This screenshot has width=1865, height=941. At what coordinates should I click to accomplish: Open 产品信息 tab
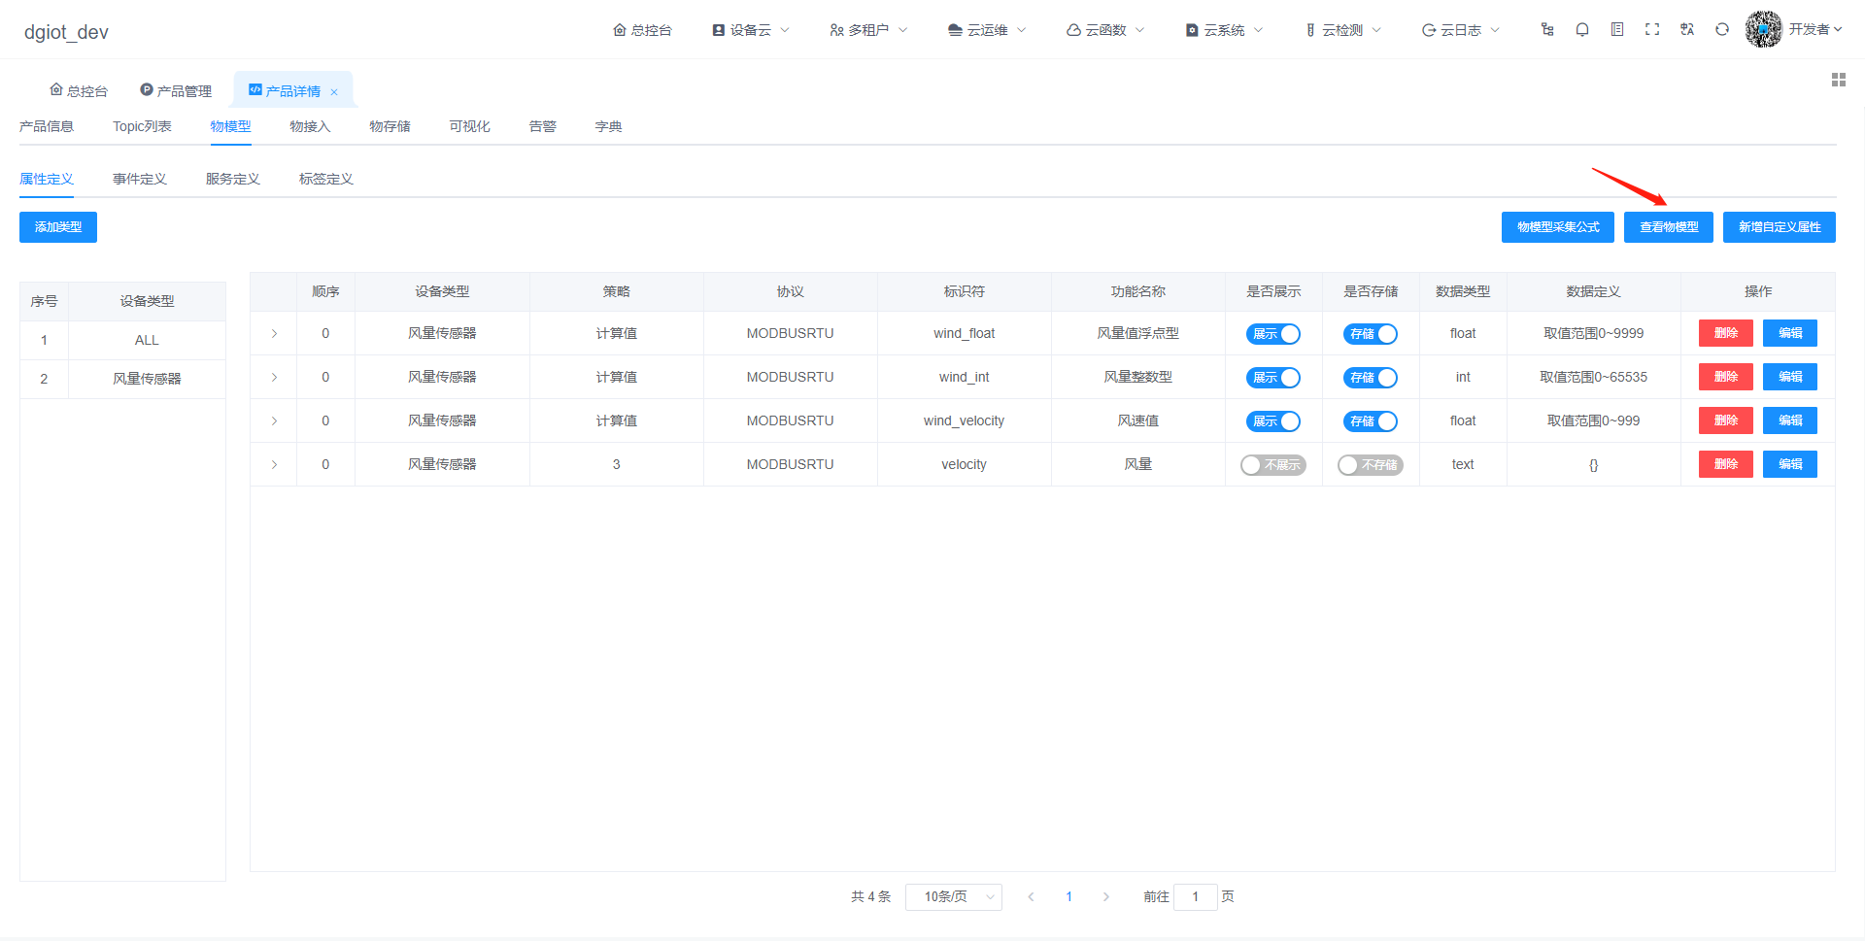47,126
